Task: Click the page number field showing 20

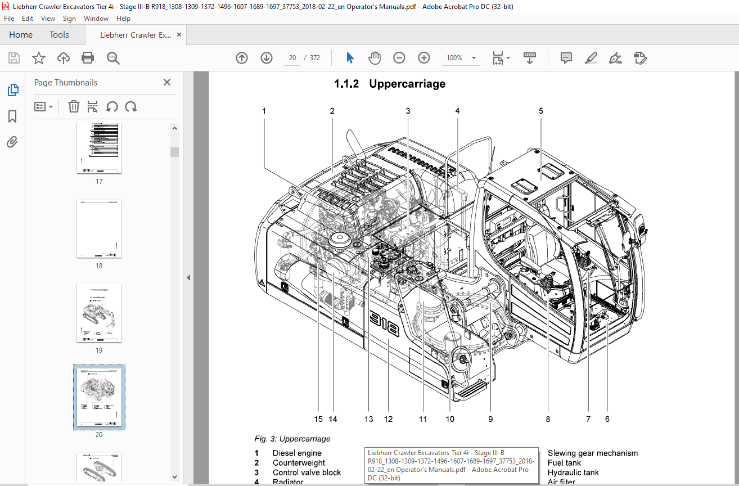Action: click(x=292, y=58)
